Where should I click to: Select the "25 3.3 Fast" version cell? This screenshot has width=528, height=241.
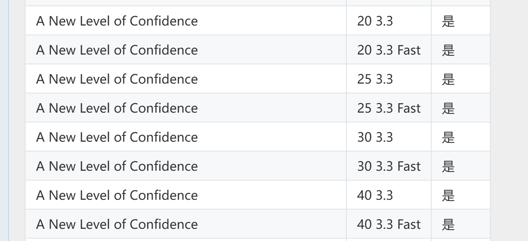pos(389,108)
